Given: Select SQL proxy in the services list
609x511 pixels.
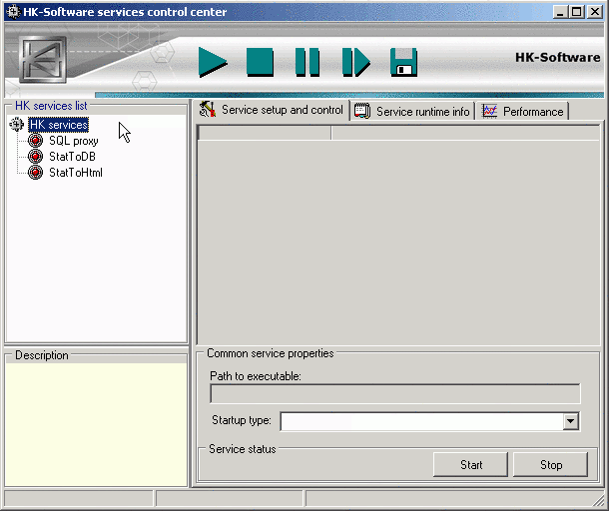Looking at the screenshot, I should pos(74,141).
